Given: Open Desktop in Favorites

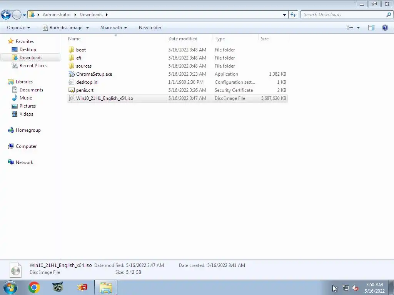Looking at the screenshot, I should tap(28, 50).
